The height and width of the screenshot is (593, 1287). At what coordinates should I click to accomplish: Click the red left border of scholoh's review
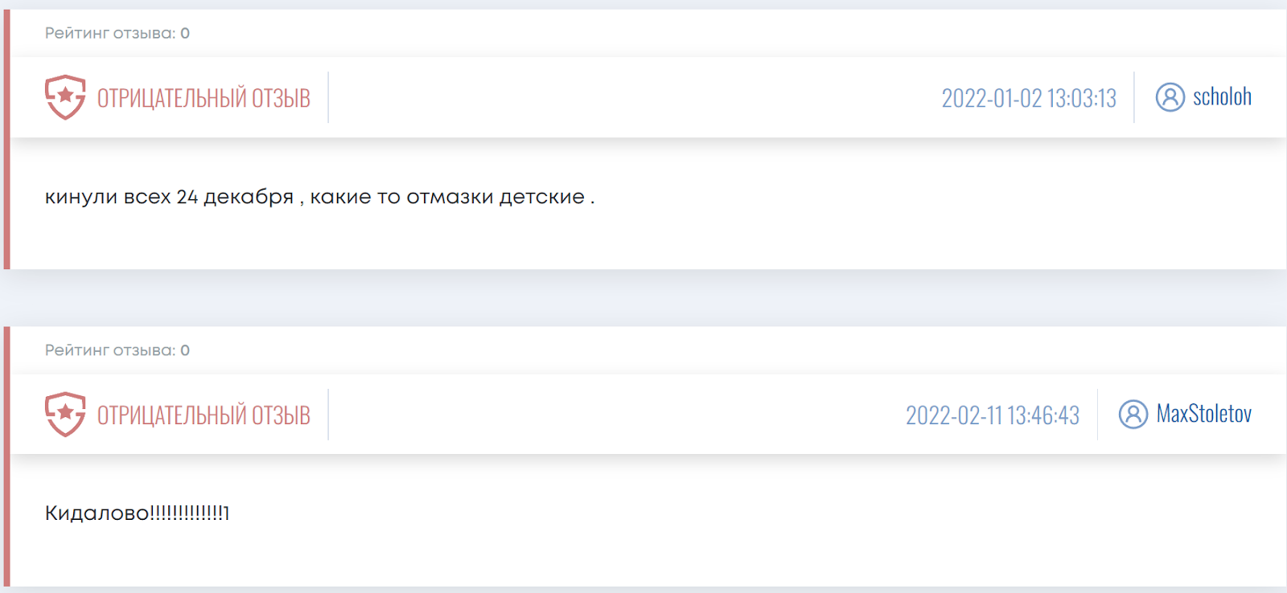click(7, 139)
